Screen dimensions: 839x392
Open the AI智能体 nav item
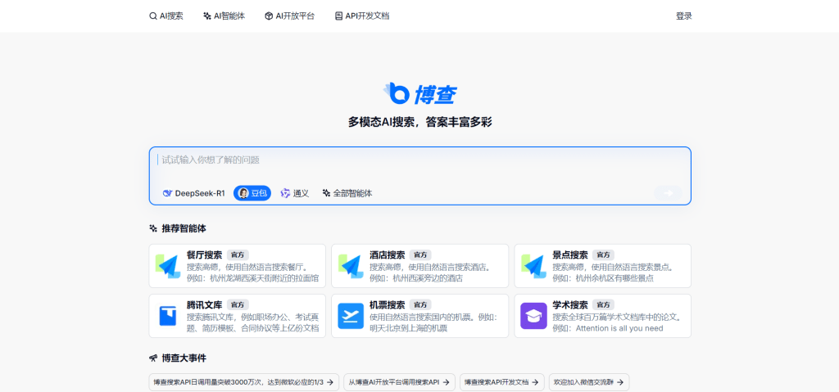pos(224,16)
